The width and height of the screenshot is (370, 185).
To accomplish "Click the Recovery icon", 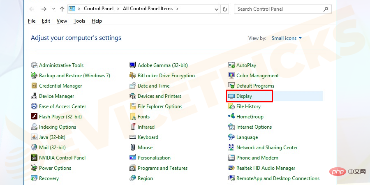I will tap(34, 178).
